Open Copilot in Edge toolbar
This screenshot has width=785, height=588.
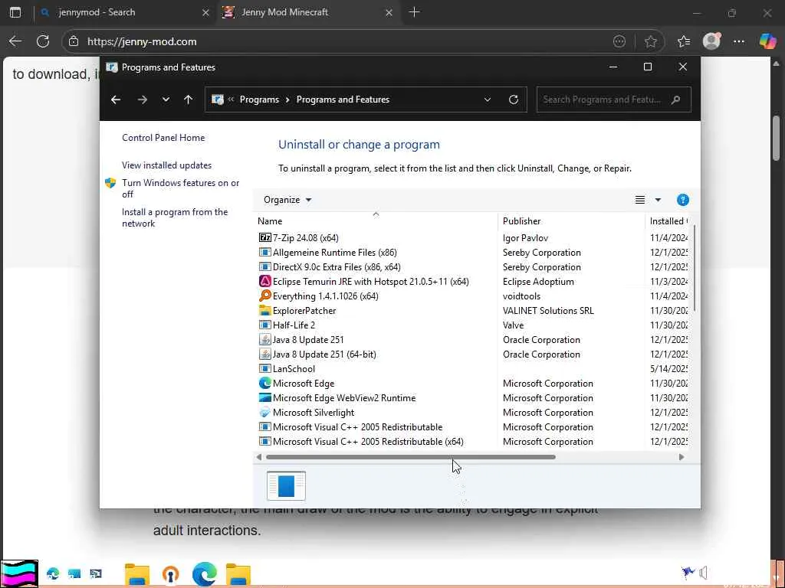pos(767,41)
